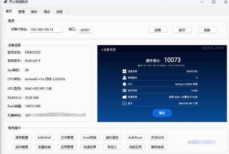This screenshot has width=229, height=154.
Task: Click the armeabi-v7a CPU architecture text
Action: coord(45,79)
